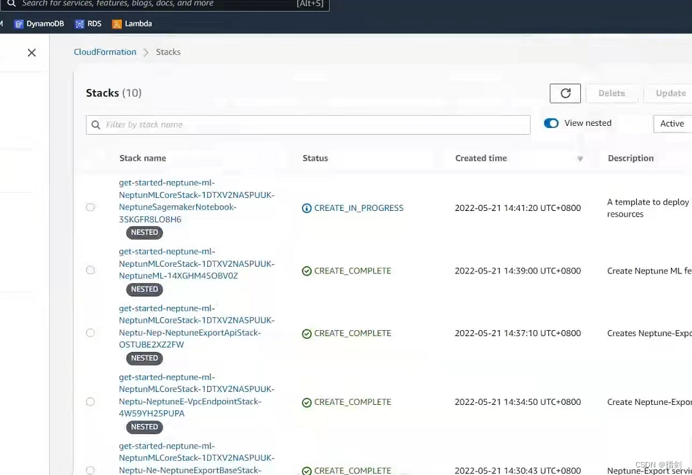Select the NeptuneML-14XGHM4SOBV0Z stack radio button
The image size is (692, 475).
click(x=90, y=270)
